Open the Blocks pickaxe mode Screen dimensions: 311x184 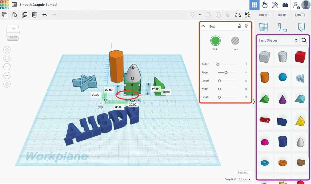[275, 5]
